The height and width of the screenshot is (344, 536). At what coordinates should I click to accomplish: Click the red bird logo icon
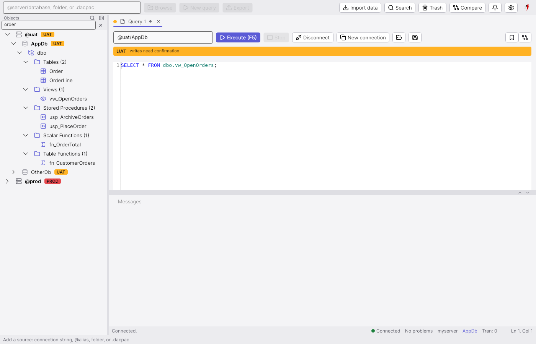(x=527, y=7)
